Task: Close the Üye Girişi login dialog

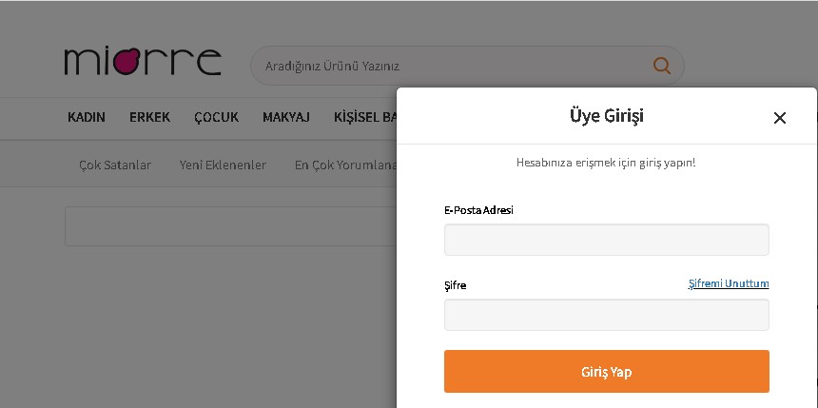Action: 779,118
